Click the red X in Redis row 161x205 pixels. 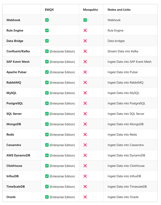pos(85,134)
